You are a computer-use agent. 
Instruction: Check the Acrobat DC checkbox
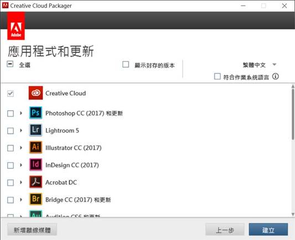pos(11,182)
